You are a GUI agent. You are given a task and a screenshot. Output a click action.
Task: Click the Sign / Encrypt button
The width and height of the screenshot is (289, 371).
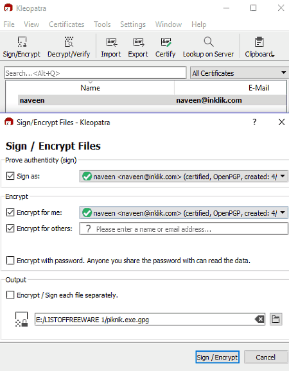point(218,357)
